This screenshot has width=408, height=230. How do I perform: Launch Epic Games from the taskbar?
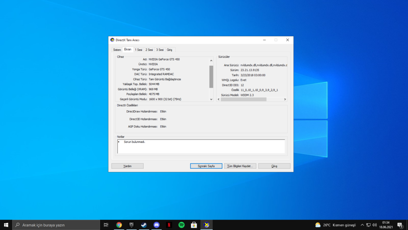point(131,225)
